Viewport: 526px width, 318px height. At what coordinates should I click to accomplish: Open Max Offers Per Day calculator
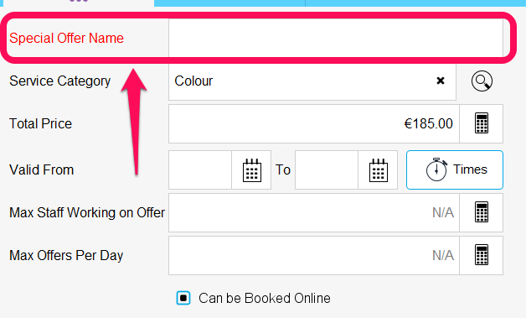[x=482, y=255]
